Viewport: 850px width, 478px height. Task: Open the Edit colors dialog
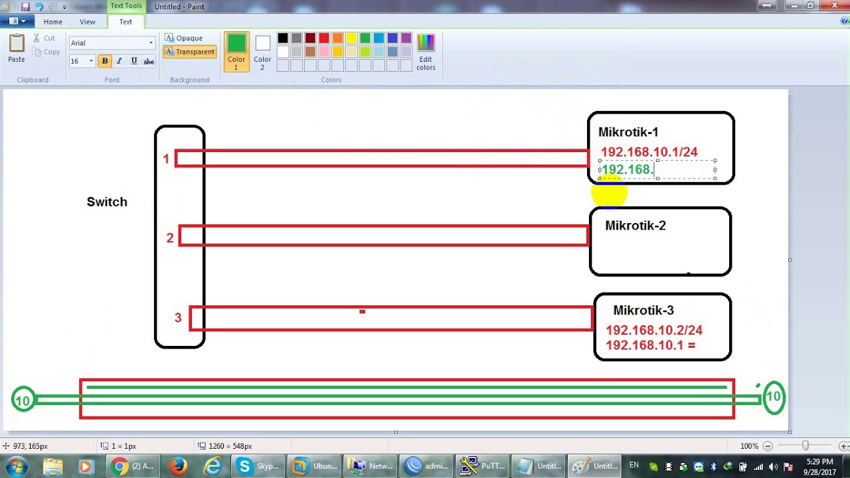coord(426,52)
